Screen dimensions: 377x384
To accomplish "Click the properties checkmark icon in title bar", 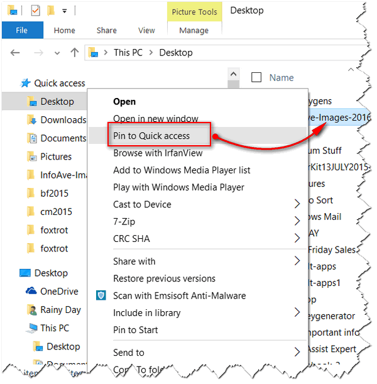I will (35, 11).
